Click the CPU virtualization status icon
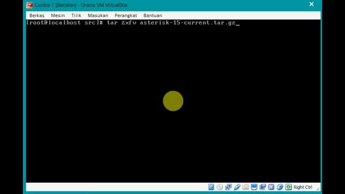The width and height of the screenshot is (345, 194). 271,187
